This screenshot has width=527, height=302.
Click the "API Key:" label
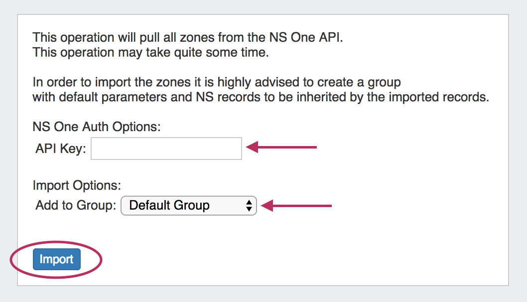(61, 149)
